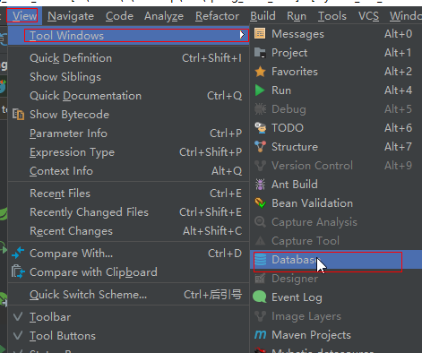The height and width of the screenshot is (353, 422).
Task: Select the Bean Validation label
Action: pos(312,203)
